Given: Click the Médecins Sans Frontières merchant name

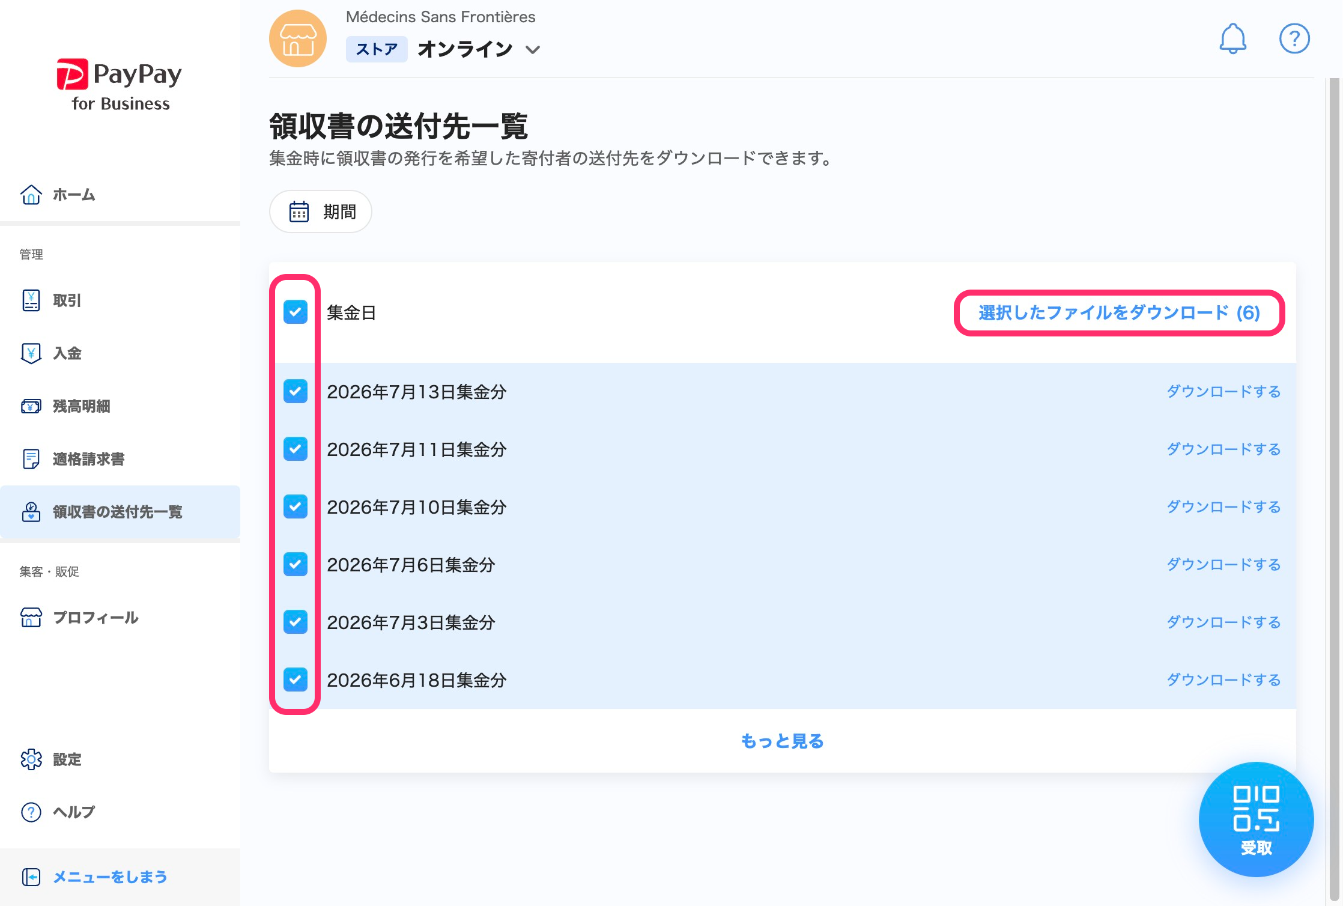Looking at the screenshot, I should 440,17.
